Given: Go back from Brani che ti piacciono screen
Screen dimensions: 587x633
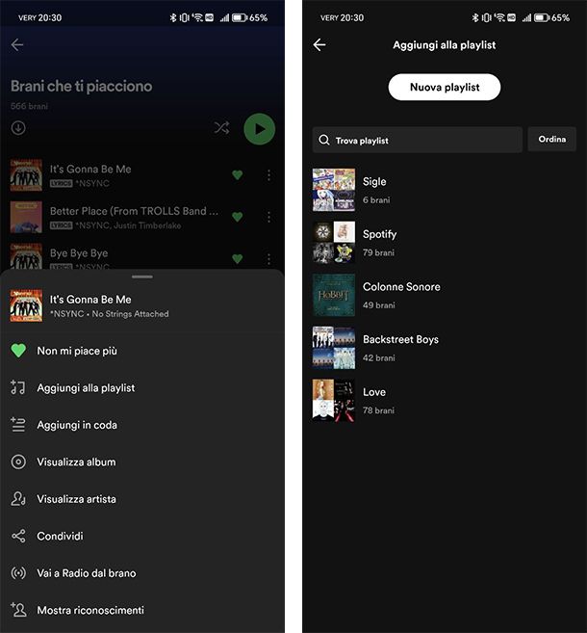Looking at the screenshot, I should tap(17, 44).
